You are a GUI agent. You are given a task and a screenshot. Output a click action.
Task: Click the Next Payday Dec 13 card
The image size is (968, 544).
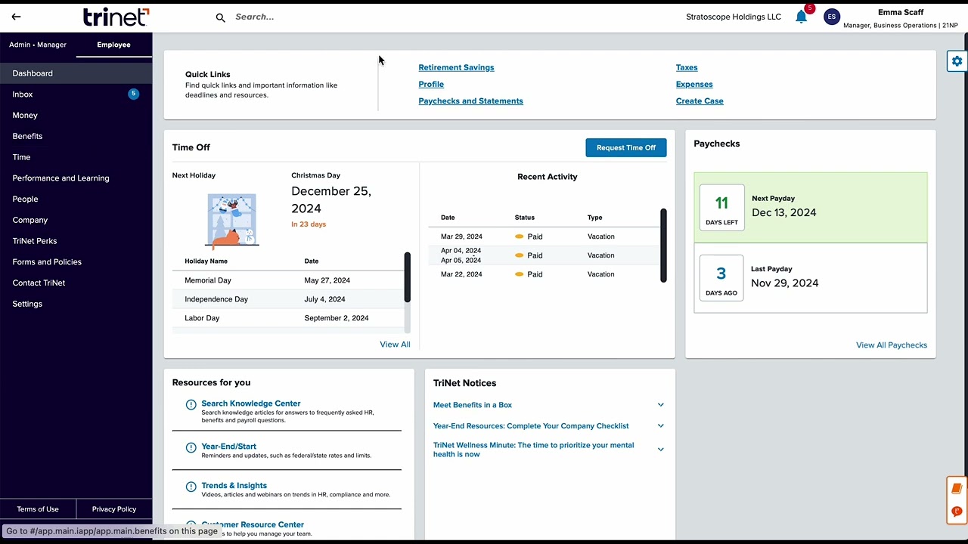tap(811, 208)
